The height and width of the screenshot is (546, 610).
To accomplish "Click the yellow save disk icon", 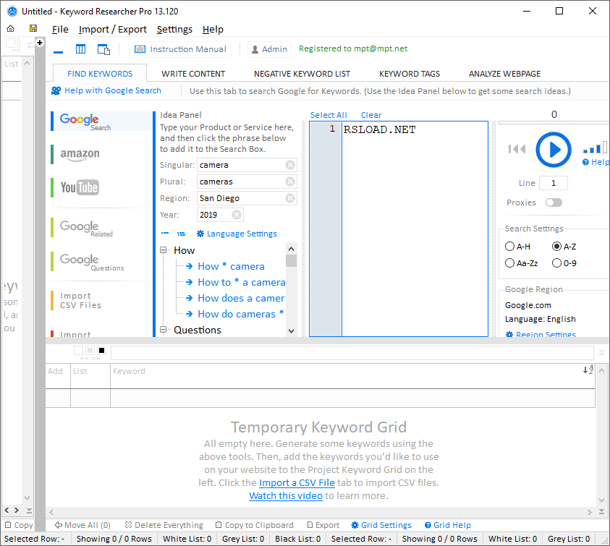I will pyautogui.click(x=33, y=28).
